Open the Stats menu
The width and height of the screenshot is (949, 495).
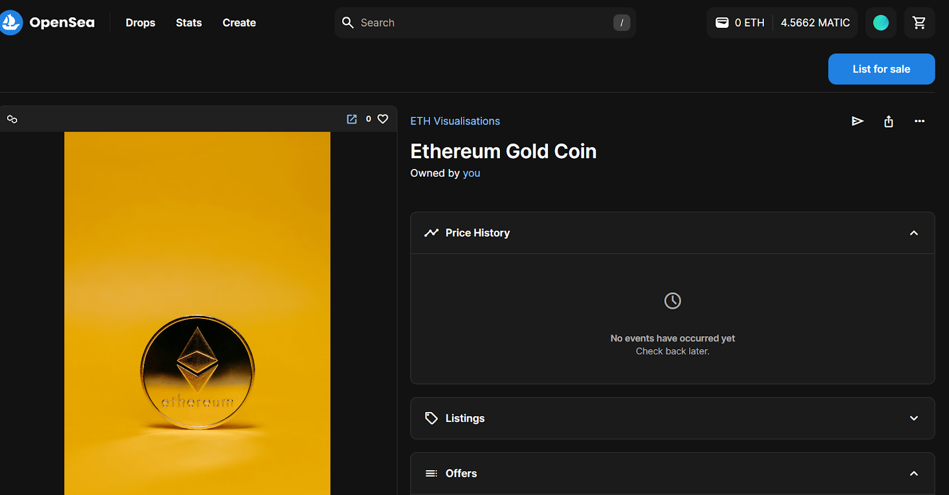[189, 23]
